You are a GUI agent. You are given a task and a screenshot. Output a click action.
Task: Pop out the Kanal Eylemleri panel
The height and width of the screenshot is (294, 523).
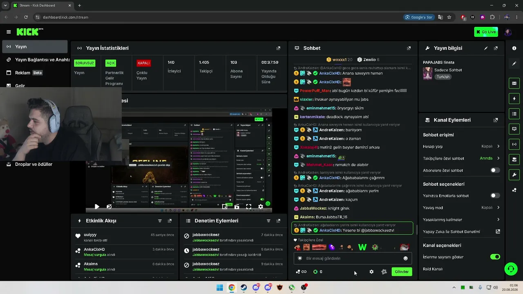[x=496, y=120]
